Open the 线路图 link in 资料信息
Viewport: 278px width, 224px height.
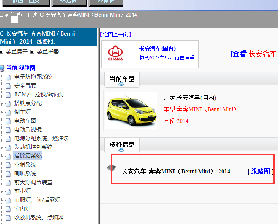click(260, 171)
